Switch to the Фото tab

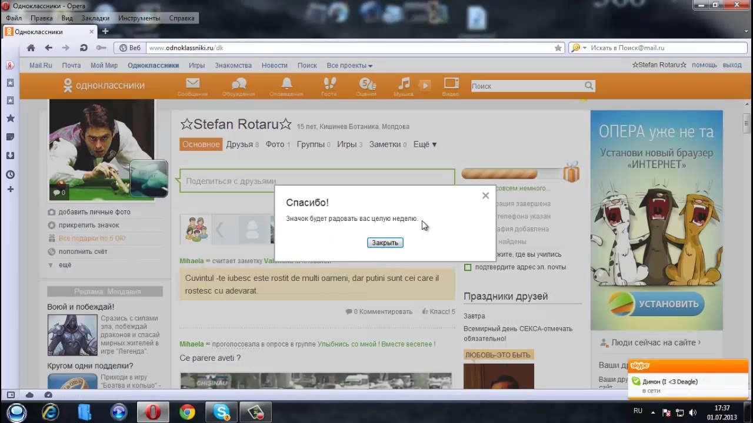coord(278,144)
